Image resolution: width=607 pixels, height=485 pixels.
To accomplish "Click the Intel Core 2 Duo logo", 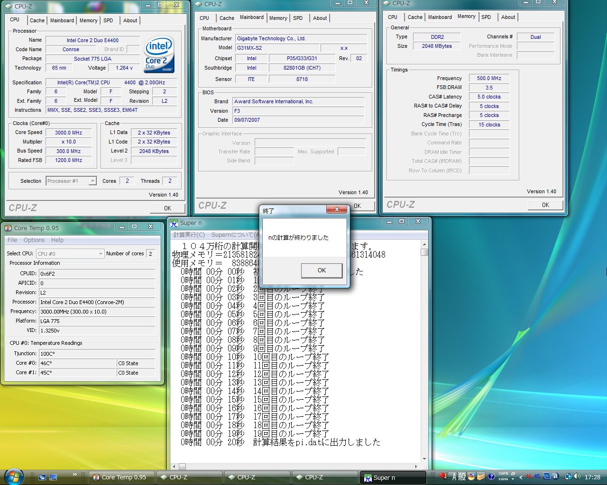I will pos(159,54).
